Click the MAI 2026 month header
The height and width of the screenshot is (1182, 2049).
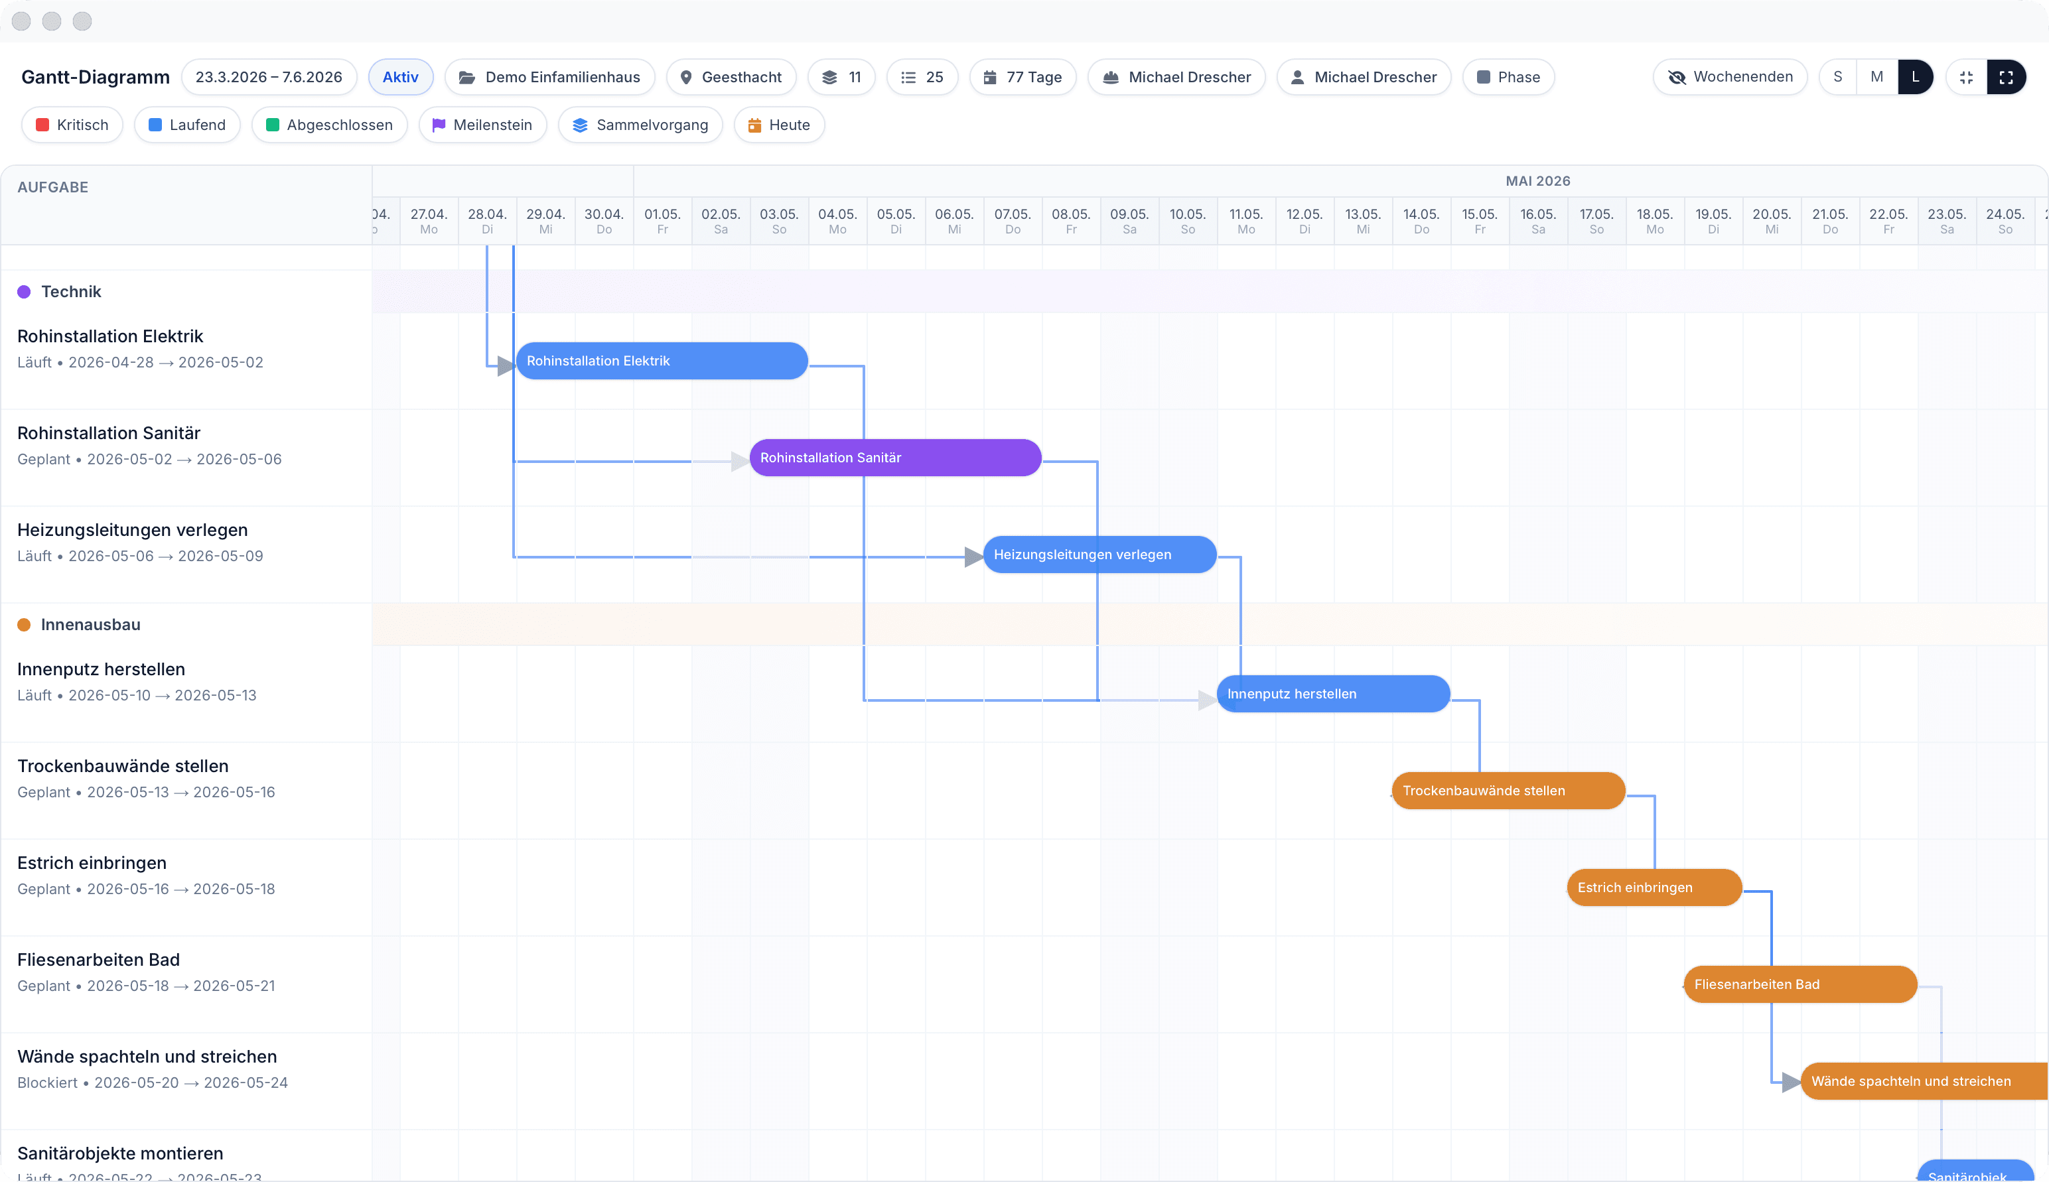(1537, 181)
